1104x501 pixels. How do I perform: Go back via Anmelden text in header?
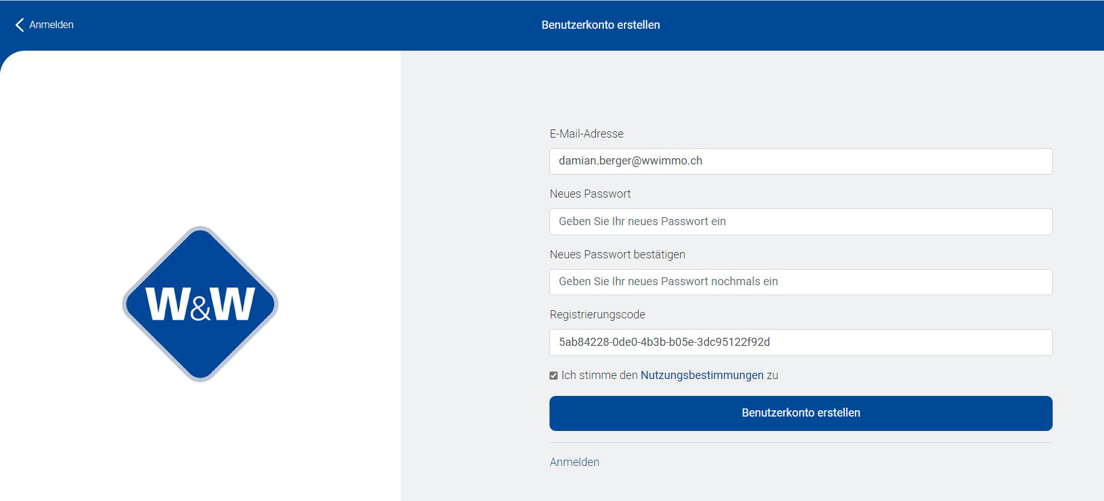51,25
